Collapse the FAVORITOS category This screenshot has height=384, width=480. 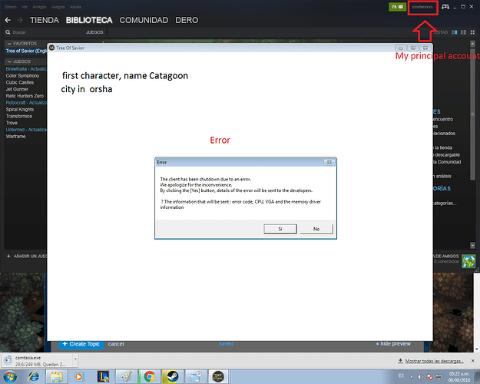pos(8,44)
